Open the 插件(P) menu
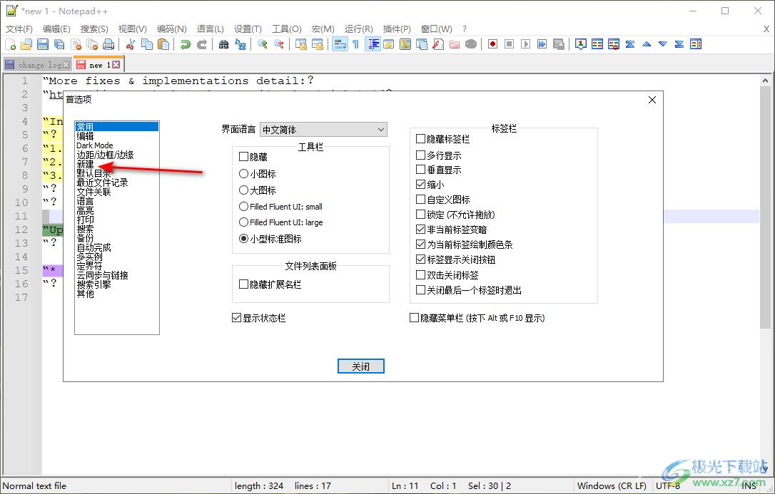 point(397,29)
